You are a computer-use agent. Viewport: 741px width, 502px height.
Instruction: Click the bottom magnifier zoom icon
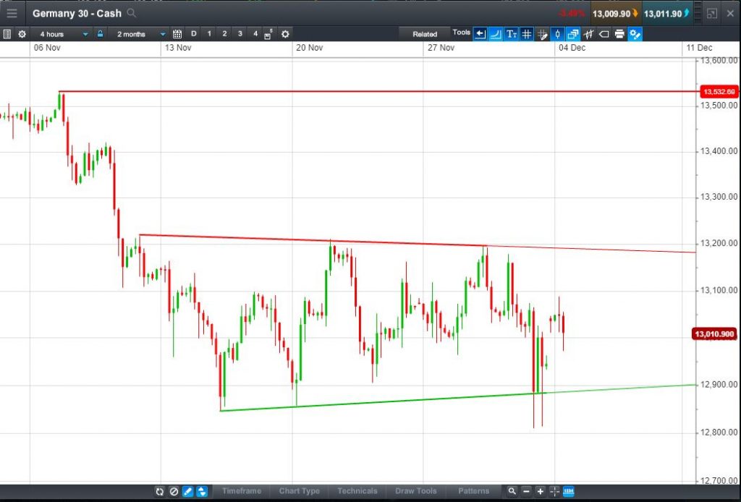tap(512, 491)
